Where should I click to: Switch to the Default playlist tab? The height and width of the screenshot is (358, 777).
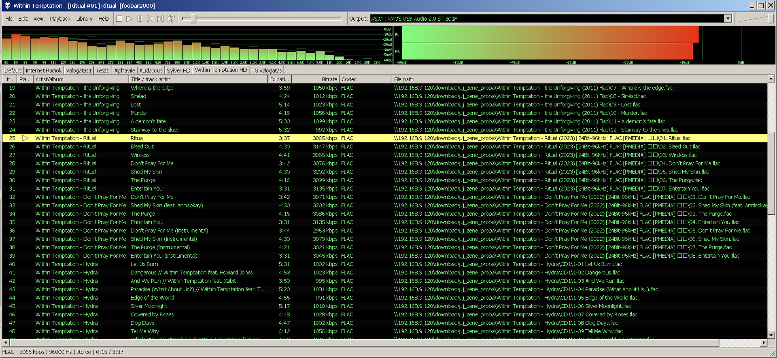click(13, 70)
